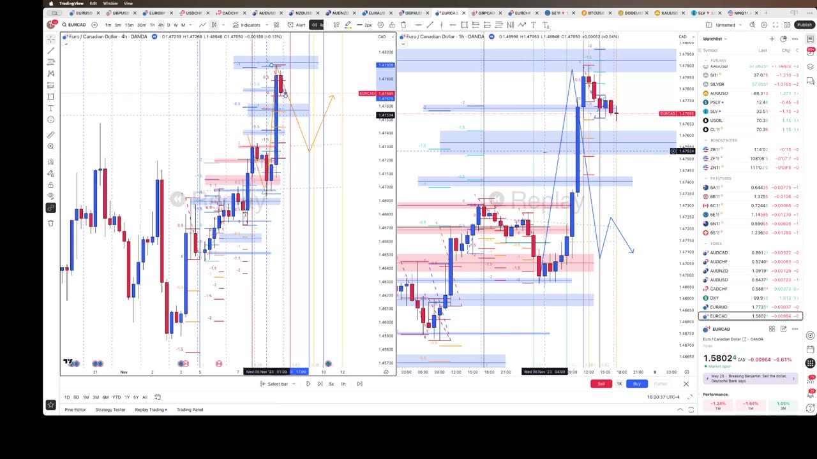The image size is (817, 459).
Task: Open the Edit menu in macOS menu bar
Action: tap(93, 3)
